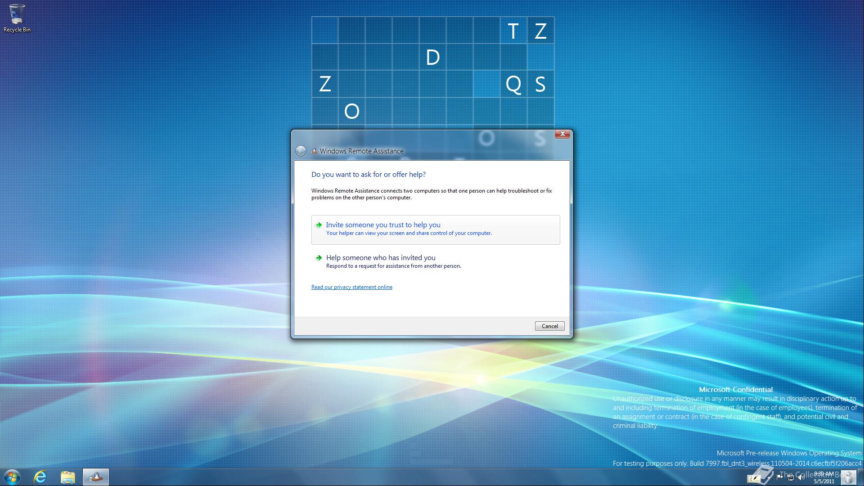This screenshot has height=486, width=864.
Task: Click the Remote Assistance title bar icon
Action: (x=314, y=151)
